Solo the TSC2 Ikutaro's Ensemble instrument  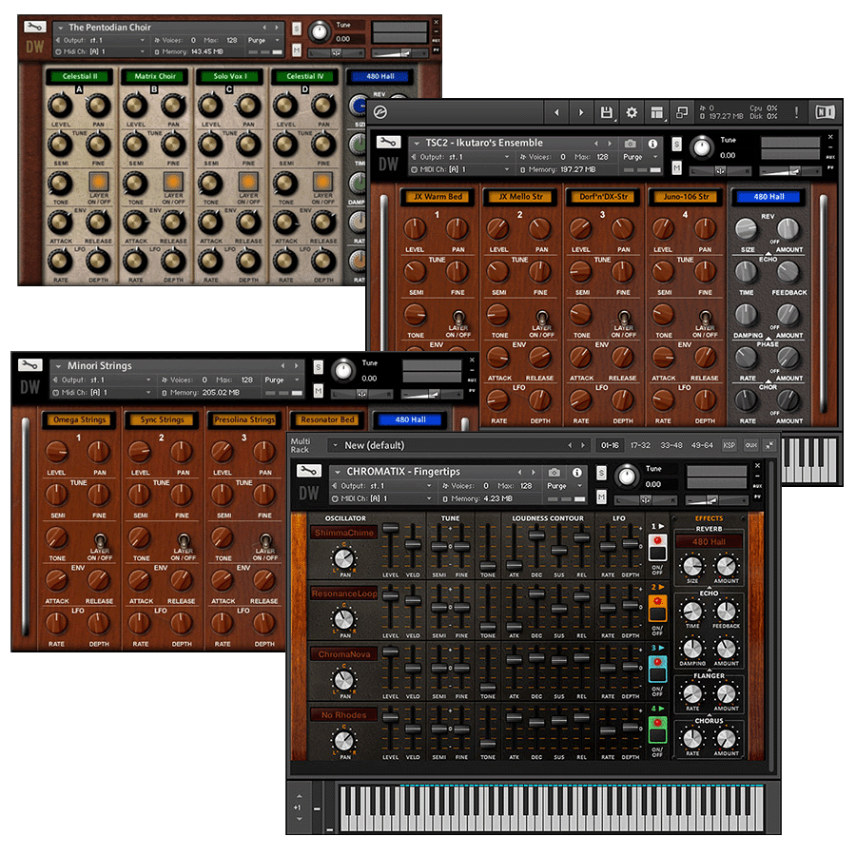(677, 145)
